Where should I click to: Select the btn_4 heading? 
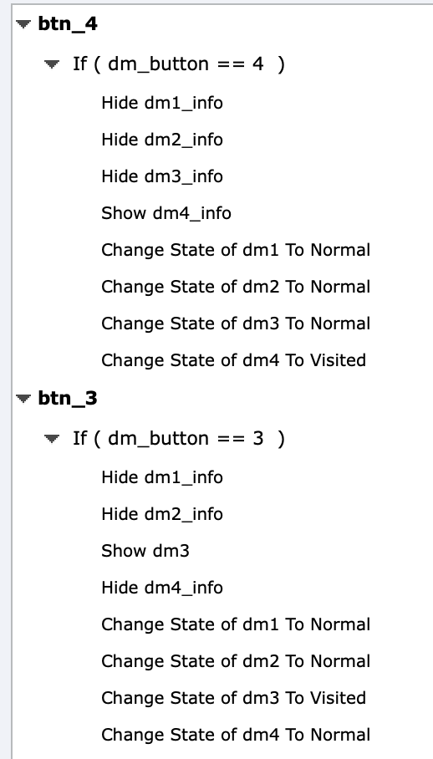click(x=68, y=23)
